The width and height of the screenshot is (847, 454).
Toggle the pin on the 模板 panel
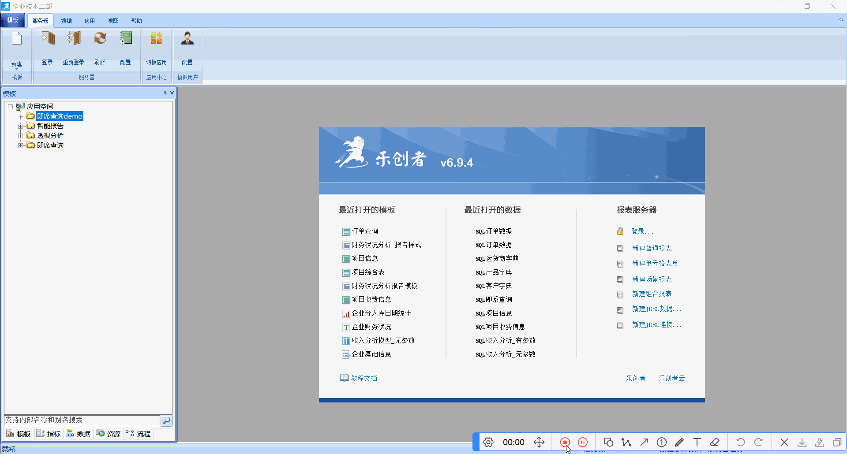tap(165, 93)
